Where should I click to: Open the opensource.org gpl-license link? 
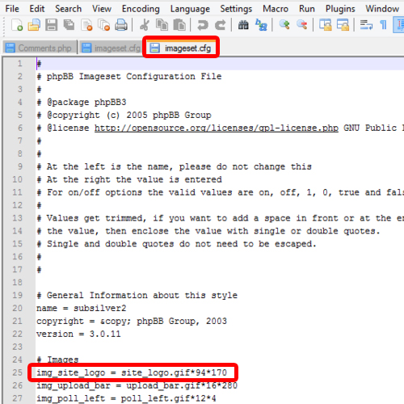click(217, 128)
